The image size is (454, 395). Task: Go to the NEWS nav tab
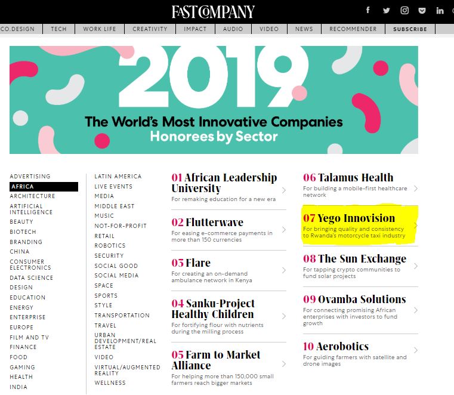click(x=304, y=29)
